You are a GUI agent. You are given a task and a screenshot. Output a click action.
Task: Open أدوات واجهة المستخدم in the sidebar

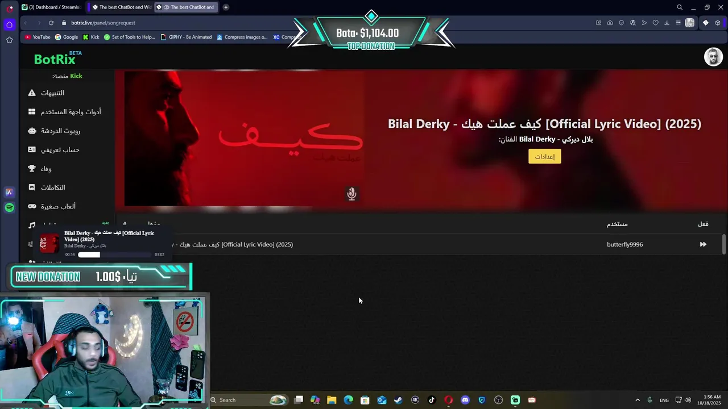(64, 112)
